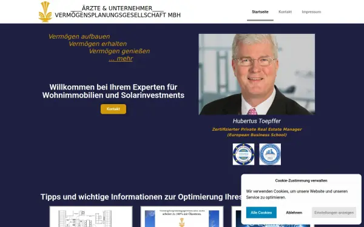Click the golden fountain logo icon
The image size is (364, 227).
click(45, 12)
